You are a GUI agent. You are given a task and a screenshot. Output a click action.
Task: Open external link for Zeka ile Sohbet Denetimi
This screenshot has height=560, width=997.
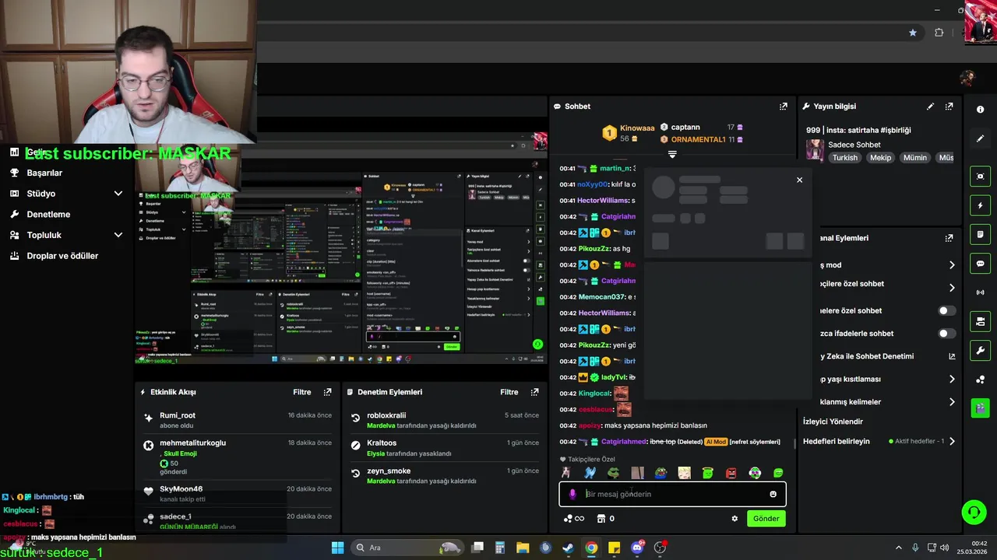click(952, 356)
